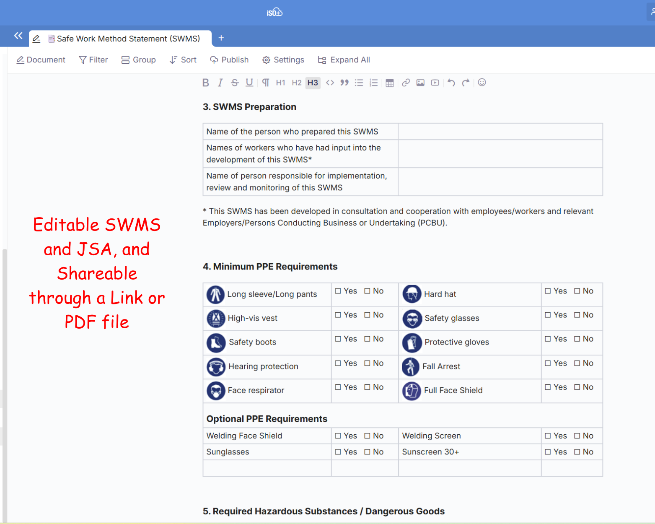Viewport: 655px width, 524px height.
Task: Apply strikethrough formatting
Action: (x=235, y=83)
